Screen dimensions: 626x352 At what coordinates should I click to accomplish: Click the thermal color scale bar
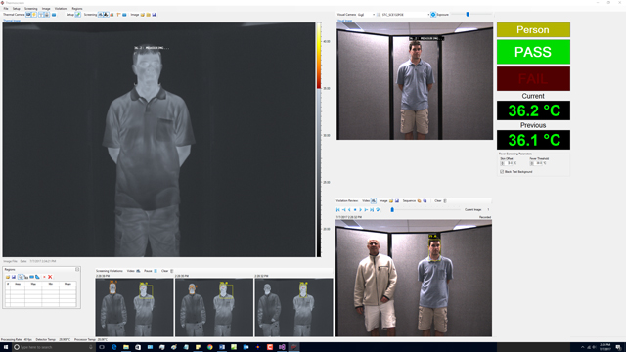pyautogui.click(x=319, y=140)
